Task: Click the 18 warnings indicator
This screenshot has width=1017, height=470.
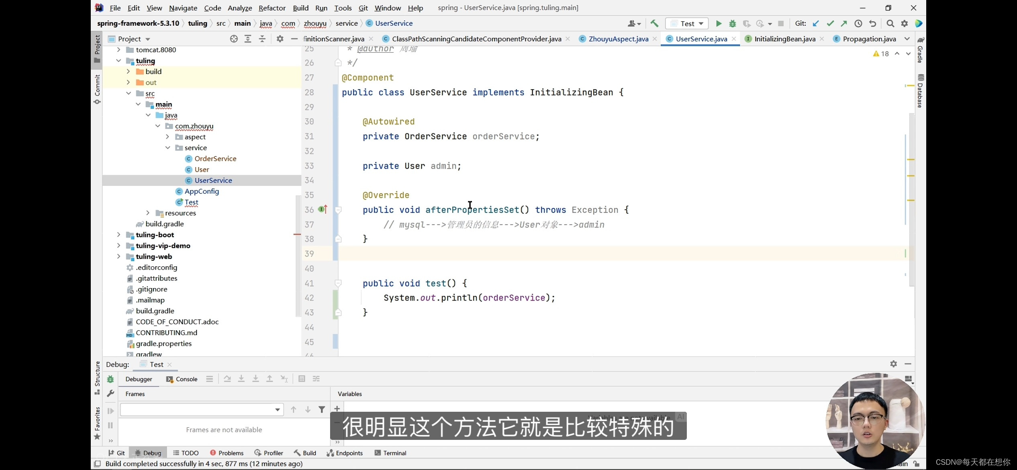Action: 881,54
